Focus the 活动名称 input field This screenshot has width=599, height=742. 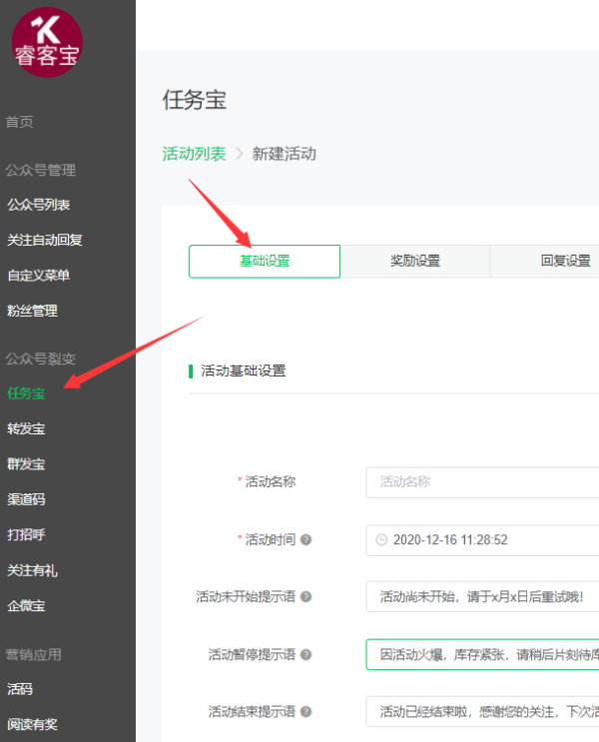[482, 482]
